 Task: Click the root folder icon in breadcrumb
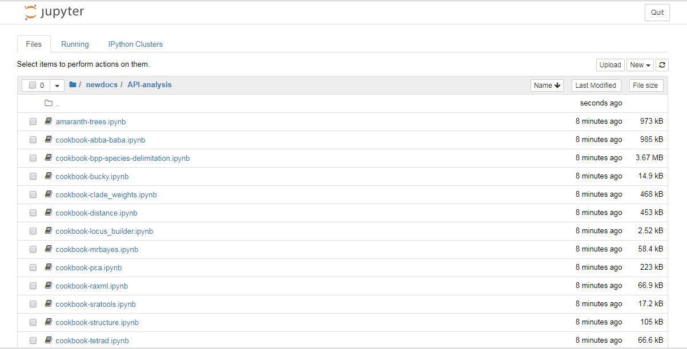point(73,85)
